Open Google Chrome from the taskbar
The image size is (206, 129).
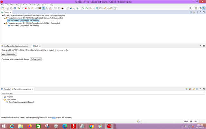(91, 126)
